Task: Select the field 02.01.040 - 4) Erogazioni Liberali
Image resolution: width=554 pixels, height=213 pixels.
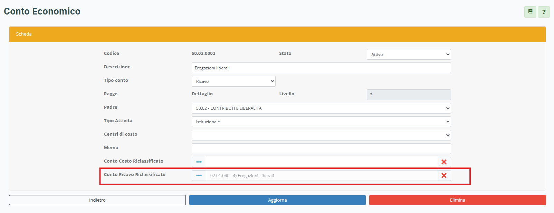Action: pyautogui.click(x=322, y=175)
